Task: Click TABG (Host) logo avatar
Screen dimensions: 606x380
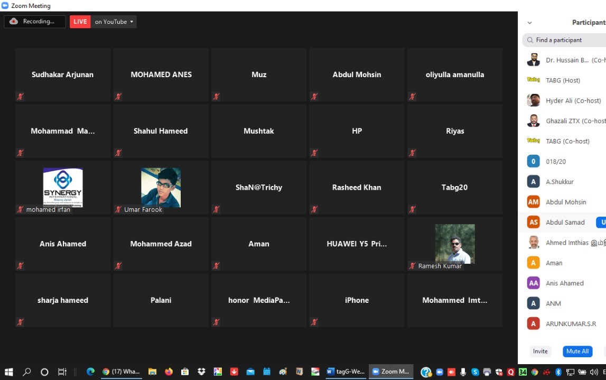Action: point(534,80)
